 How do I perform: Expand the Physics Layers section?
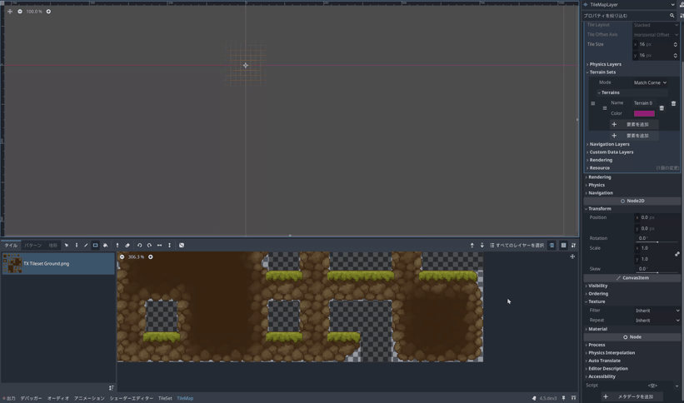(605, 64)
